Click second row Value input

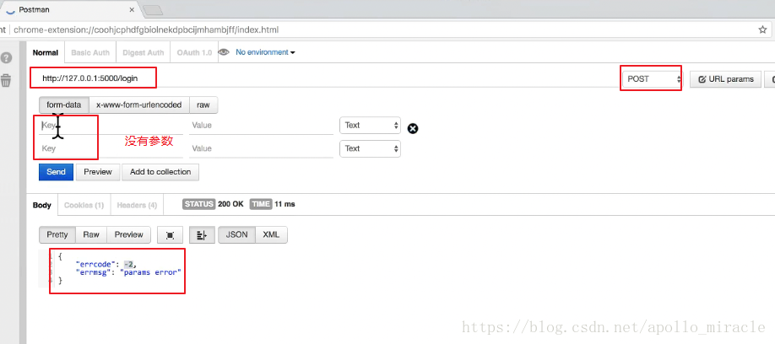261,148
